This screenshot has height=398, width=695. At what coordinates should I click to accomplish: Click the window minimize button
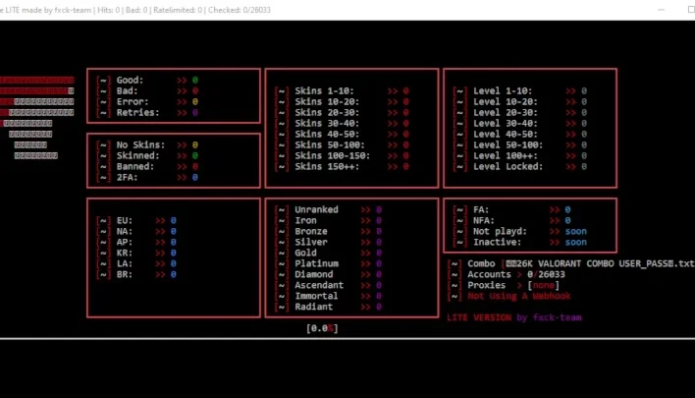pos(661,10)
